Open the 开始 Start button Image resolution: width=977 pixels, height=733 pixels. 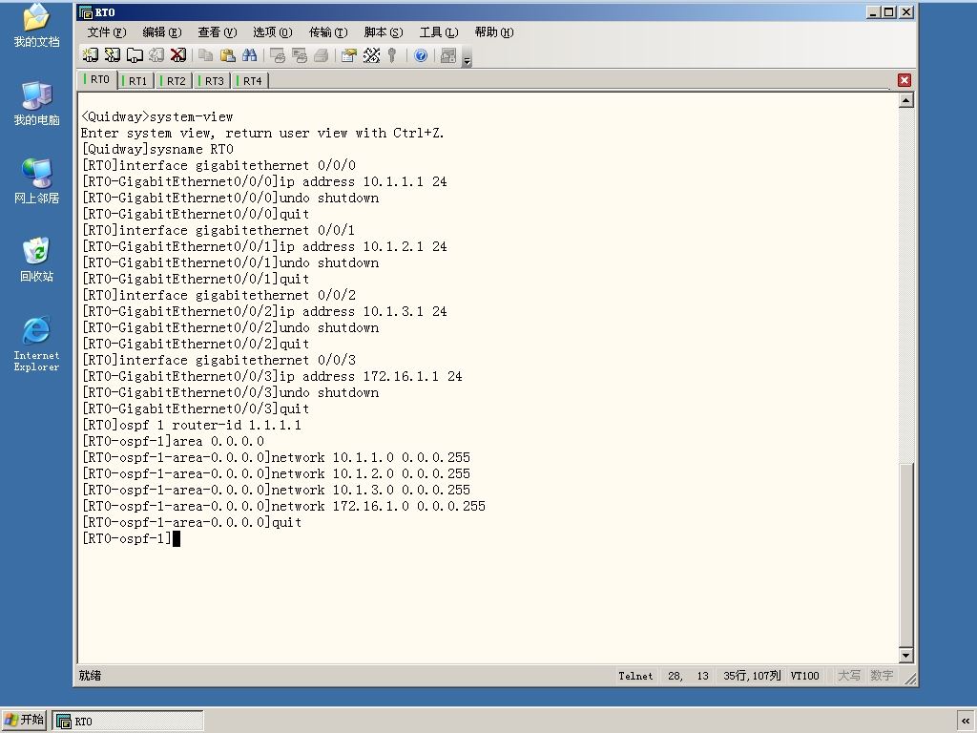24,720
